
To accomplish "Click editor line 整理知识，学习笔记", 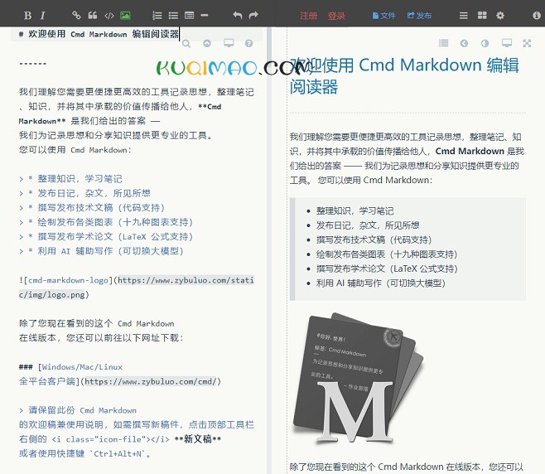I will click(x=71, y=179).
